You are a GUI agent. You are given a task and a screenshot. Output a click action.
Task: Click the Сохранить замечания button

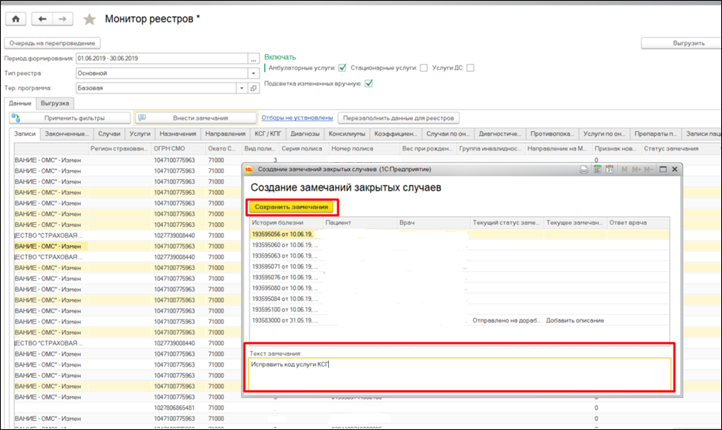293,207
